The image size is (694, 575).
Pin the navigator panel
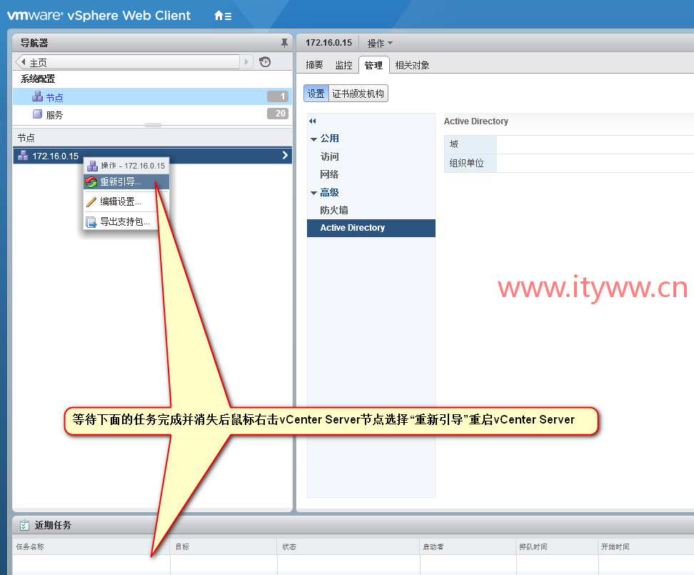284,43
